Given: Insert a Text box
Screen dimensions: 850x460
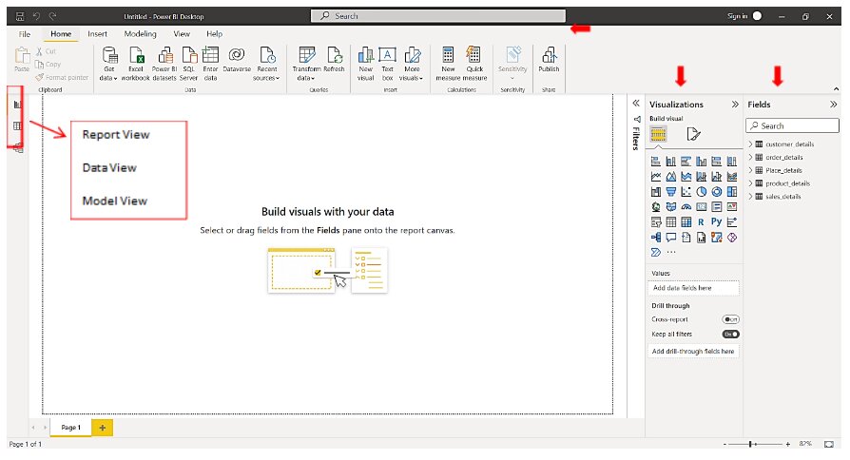Looking at the screenshot, I should (x=388, y=56).
